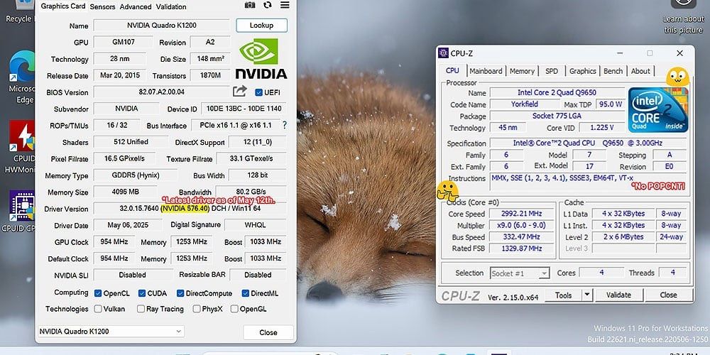
Task: Click the CPU-Z Close button
Action: coord(668,295)
